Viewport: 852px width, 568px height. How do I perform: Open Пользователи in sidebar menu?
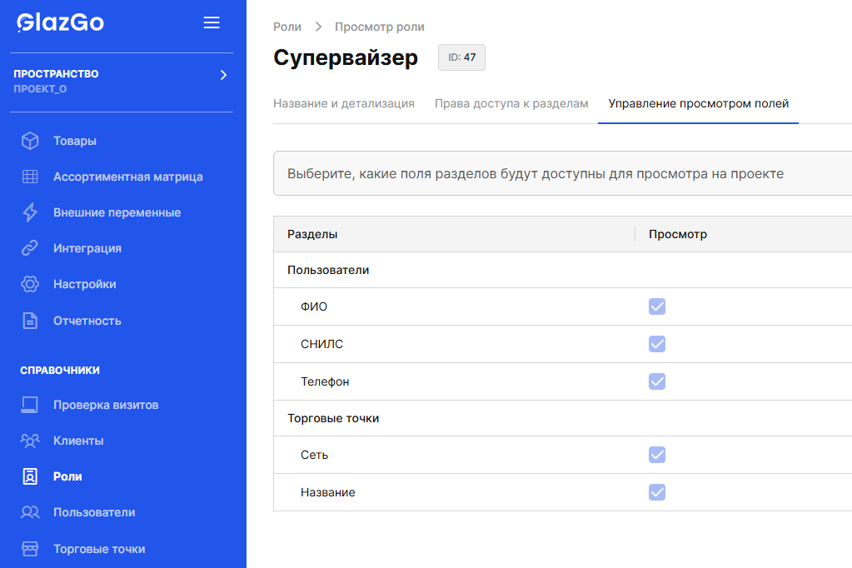tap(94, 512)
